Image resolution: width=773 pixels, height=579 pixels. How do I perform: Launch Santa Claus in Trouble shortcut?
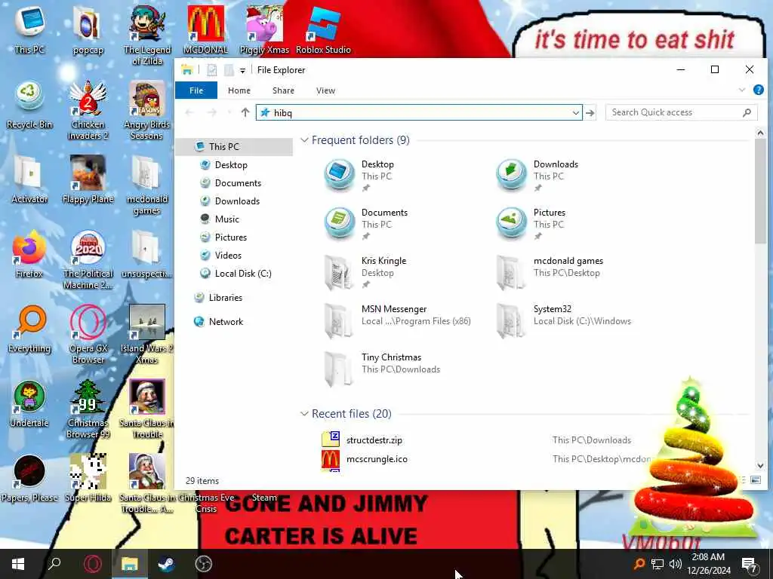147,409
